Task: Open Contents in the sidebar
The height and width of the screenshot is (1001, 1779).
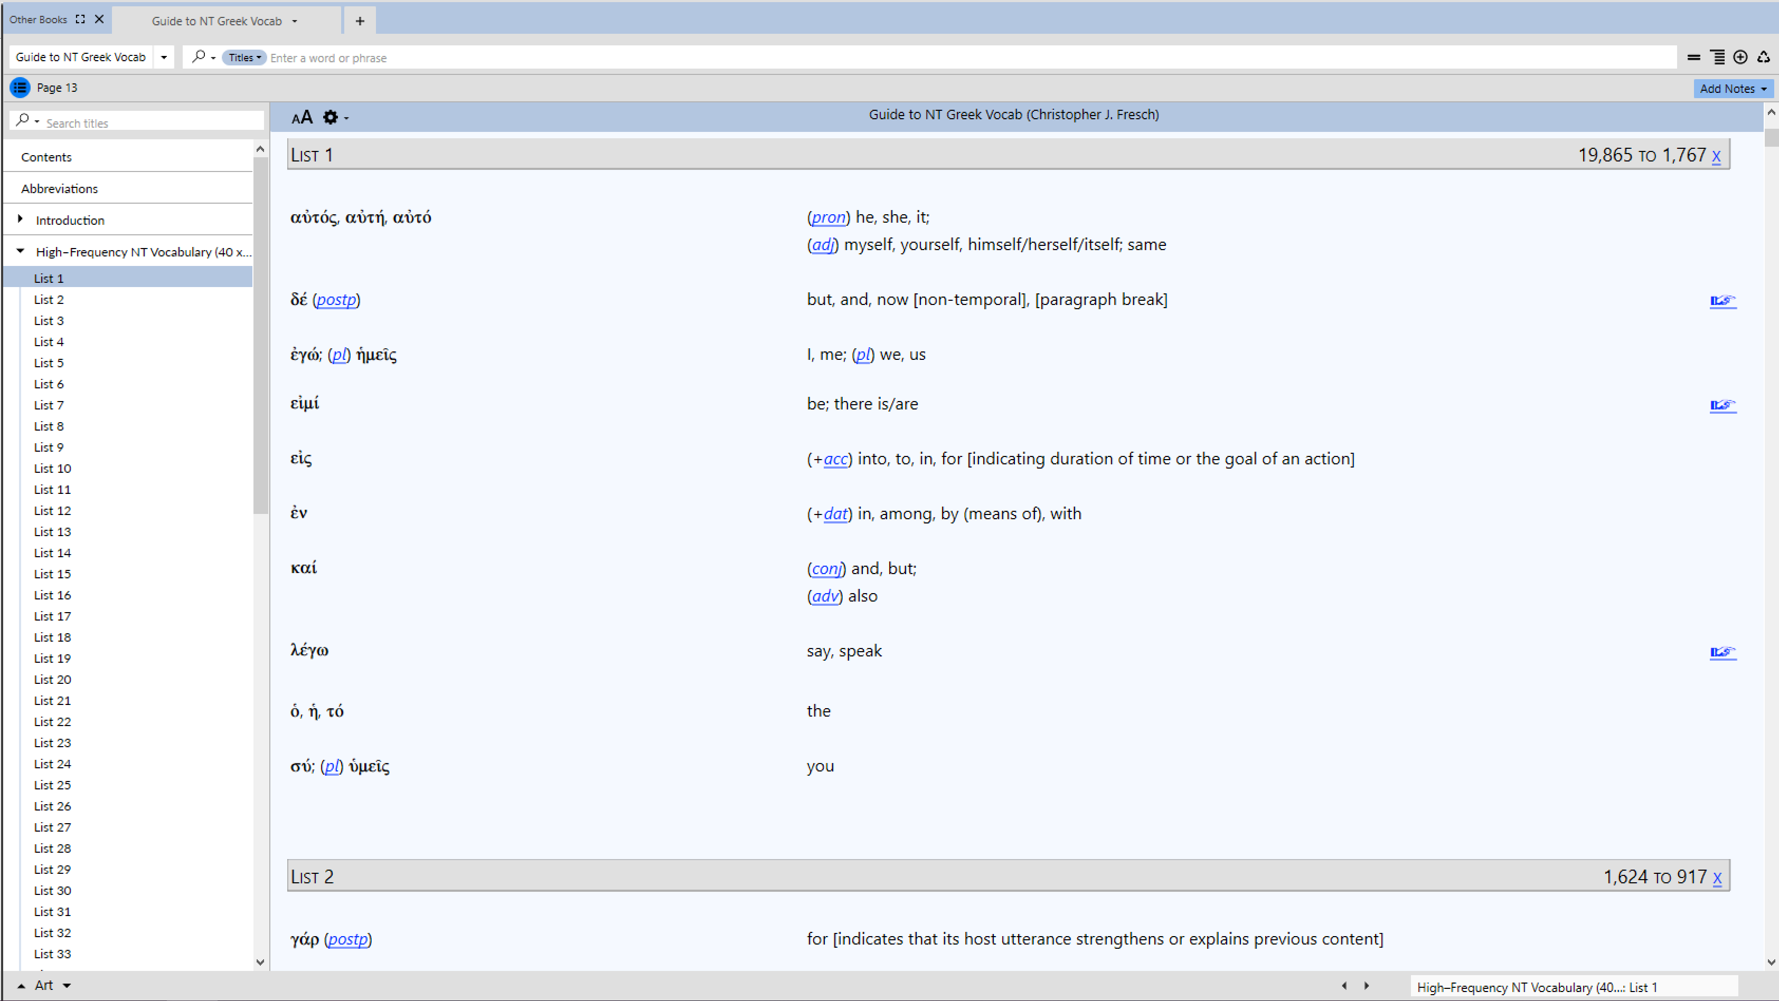Action: (46, 157)
